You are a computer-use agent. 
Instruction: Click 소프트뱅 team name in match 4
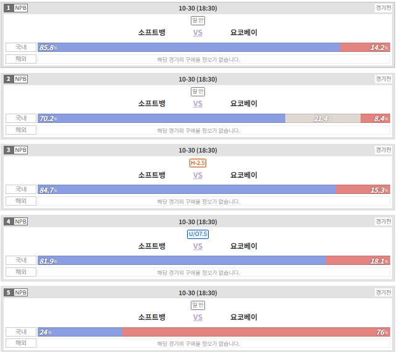click(152, 246)
